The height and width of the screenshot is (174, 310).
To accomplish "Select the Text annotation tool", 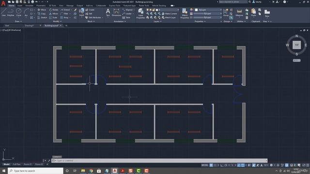I will click(x=108, y=12).
